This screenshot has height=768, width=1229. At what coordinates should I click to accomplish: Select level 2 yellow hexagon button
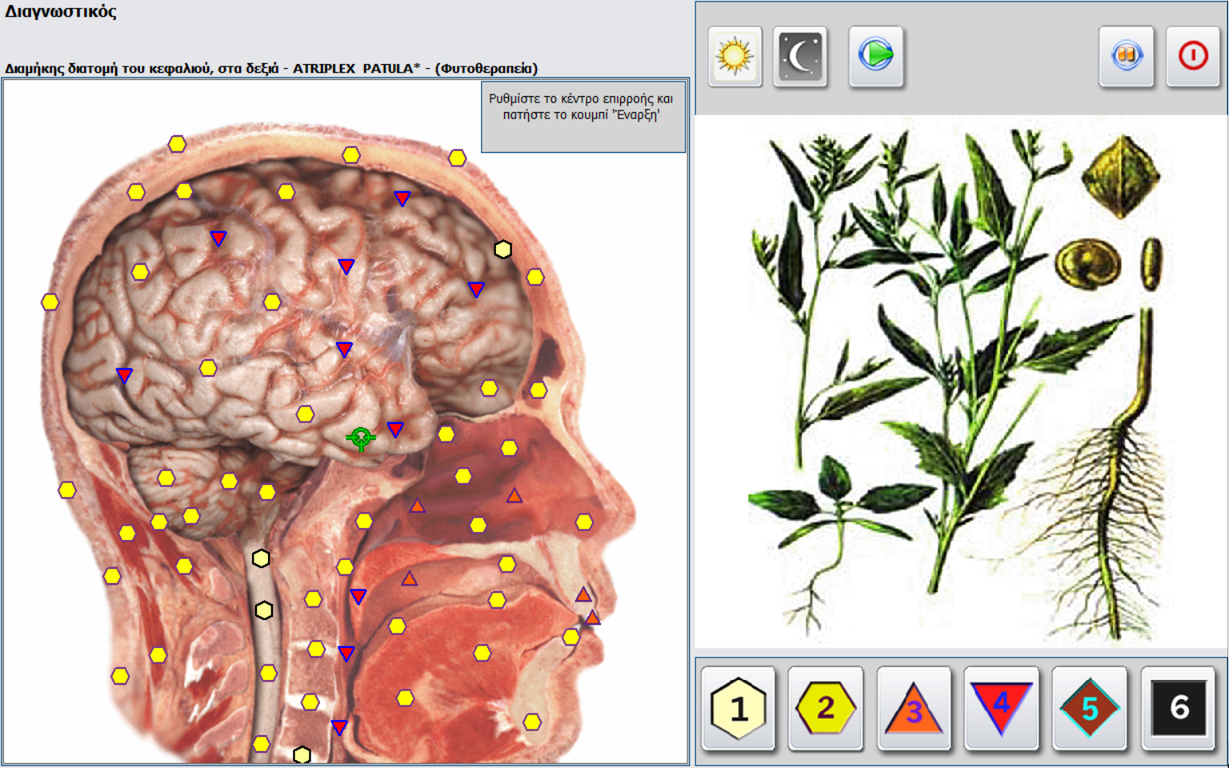point(826,708)
